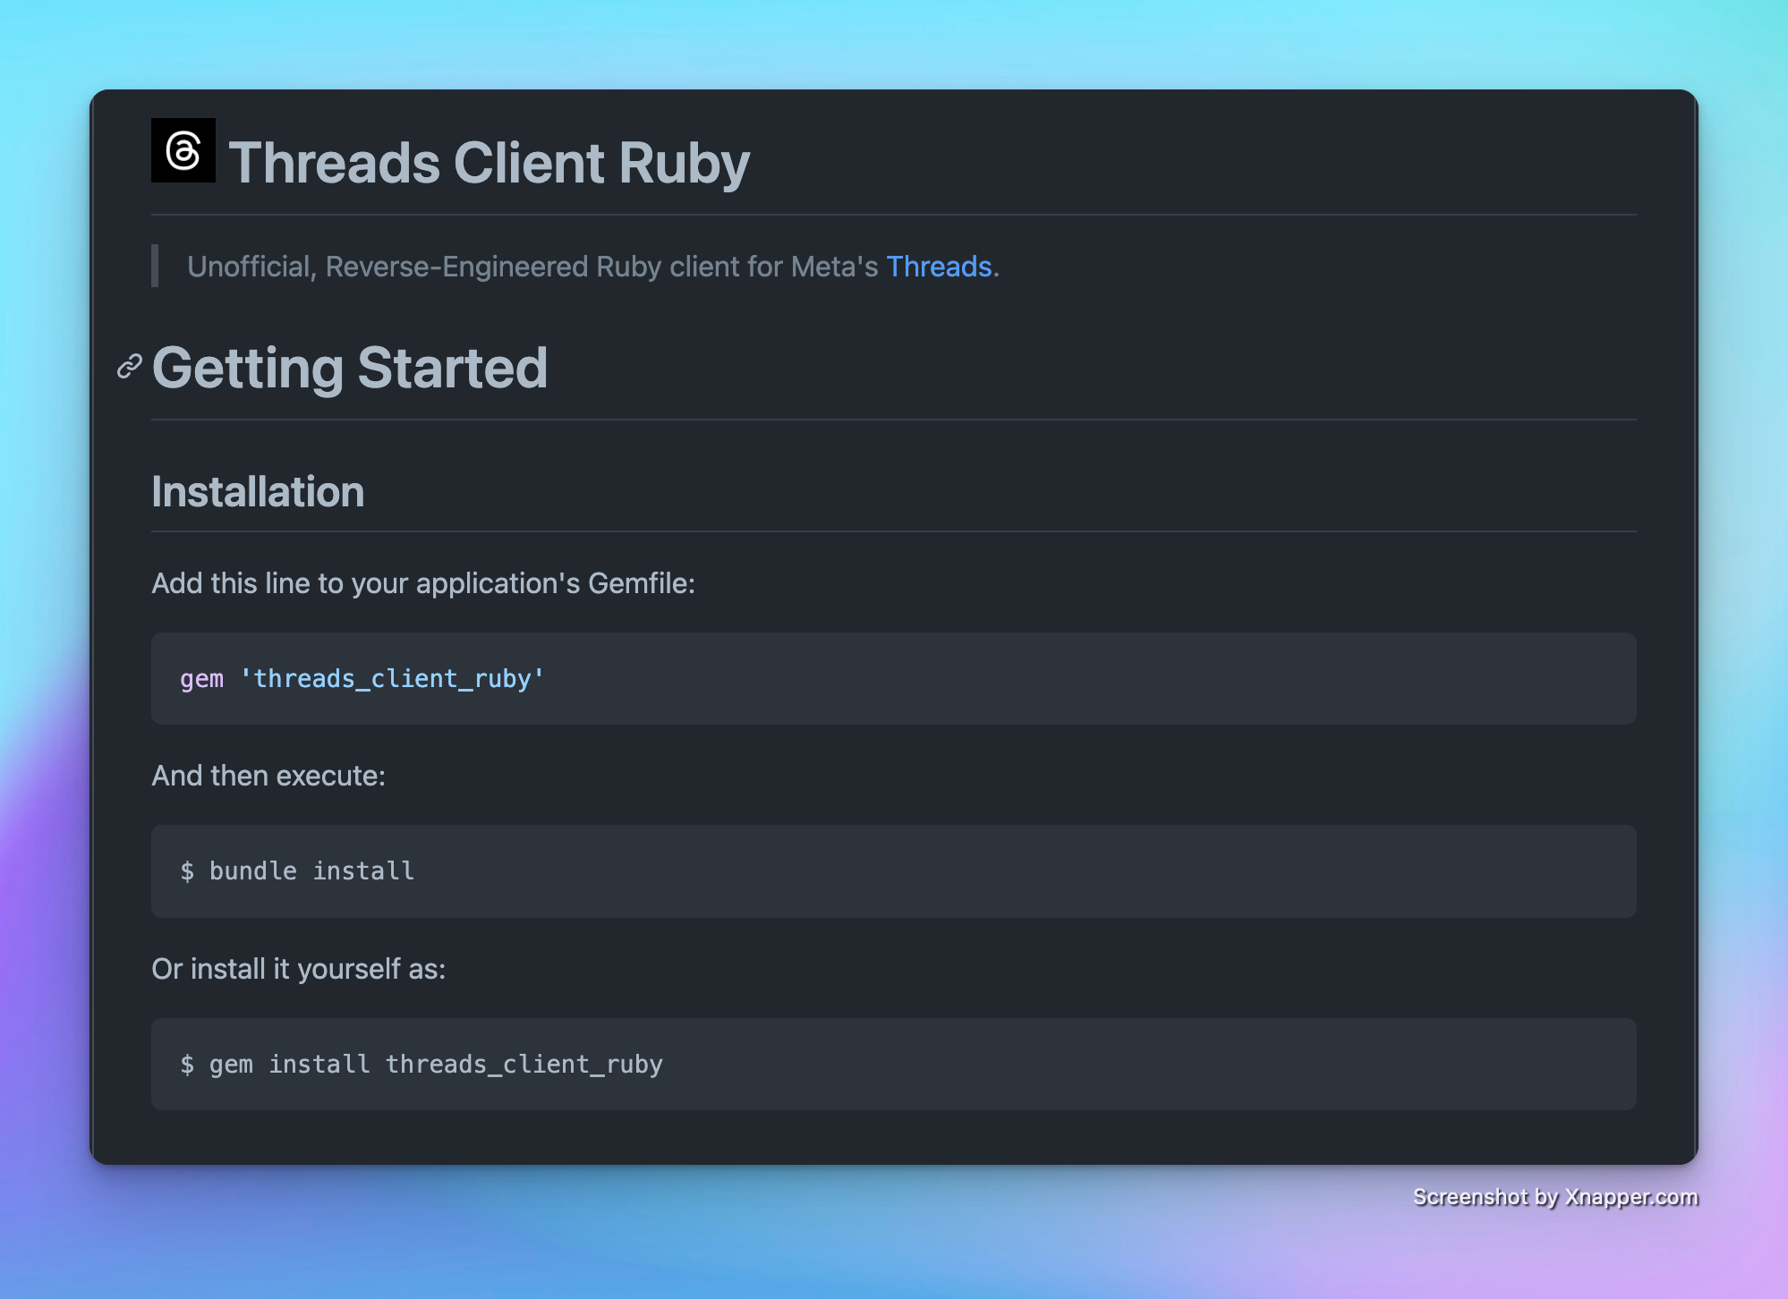
Task: Click the Screenshot by Xnapper.com watermark
Action: tap(1555, 1197)
